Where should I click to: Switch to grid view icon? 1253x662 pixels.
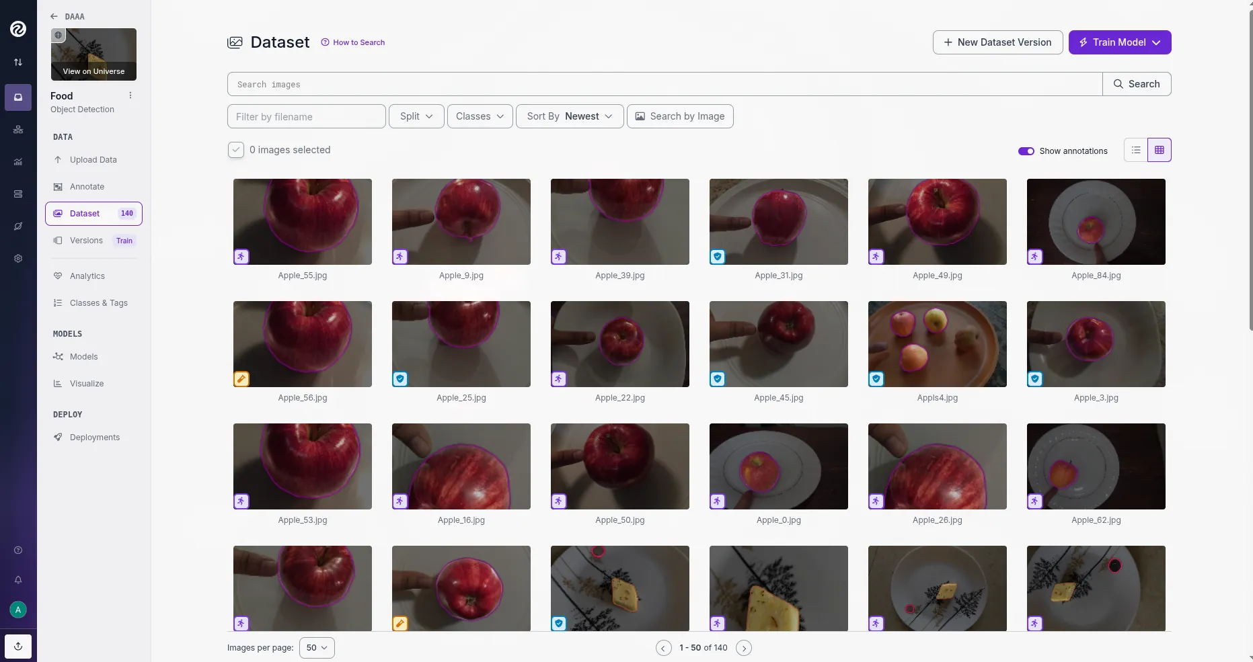[x=1160, y=150]
